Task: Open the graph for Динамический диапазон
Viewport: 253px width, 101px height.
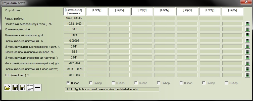Action: 247,35
